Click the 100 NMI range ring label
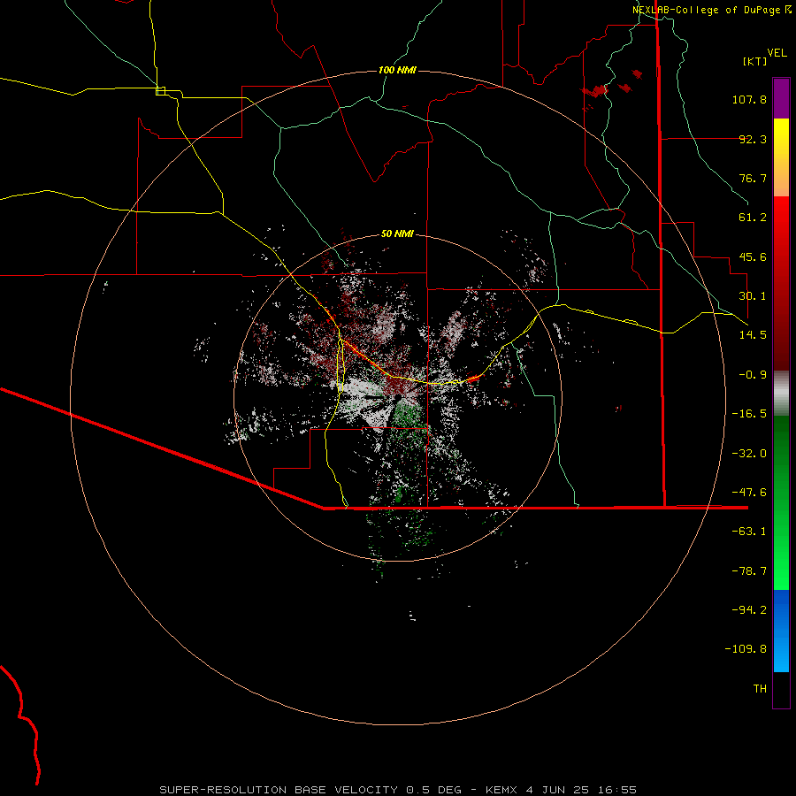Screen dimensions: 796x796 click(x=397, y=70)
